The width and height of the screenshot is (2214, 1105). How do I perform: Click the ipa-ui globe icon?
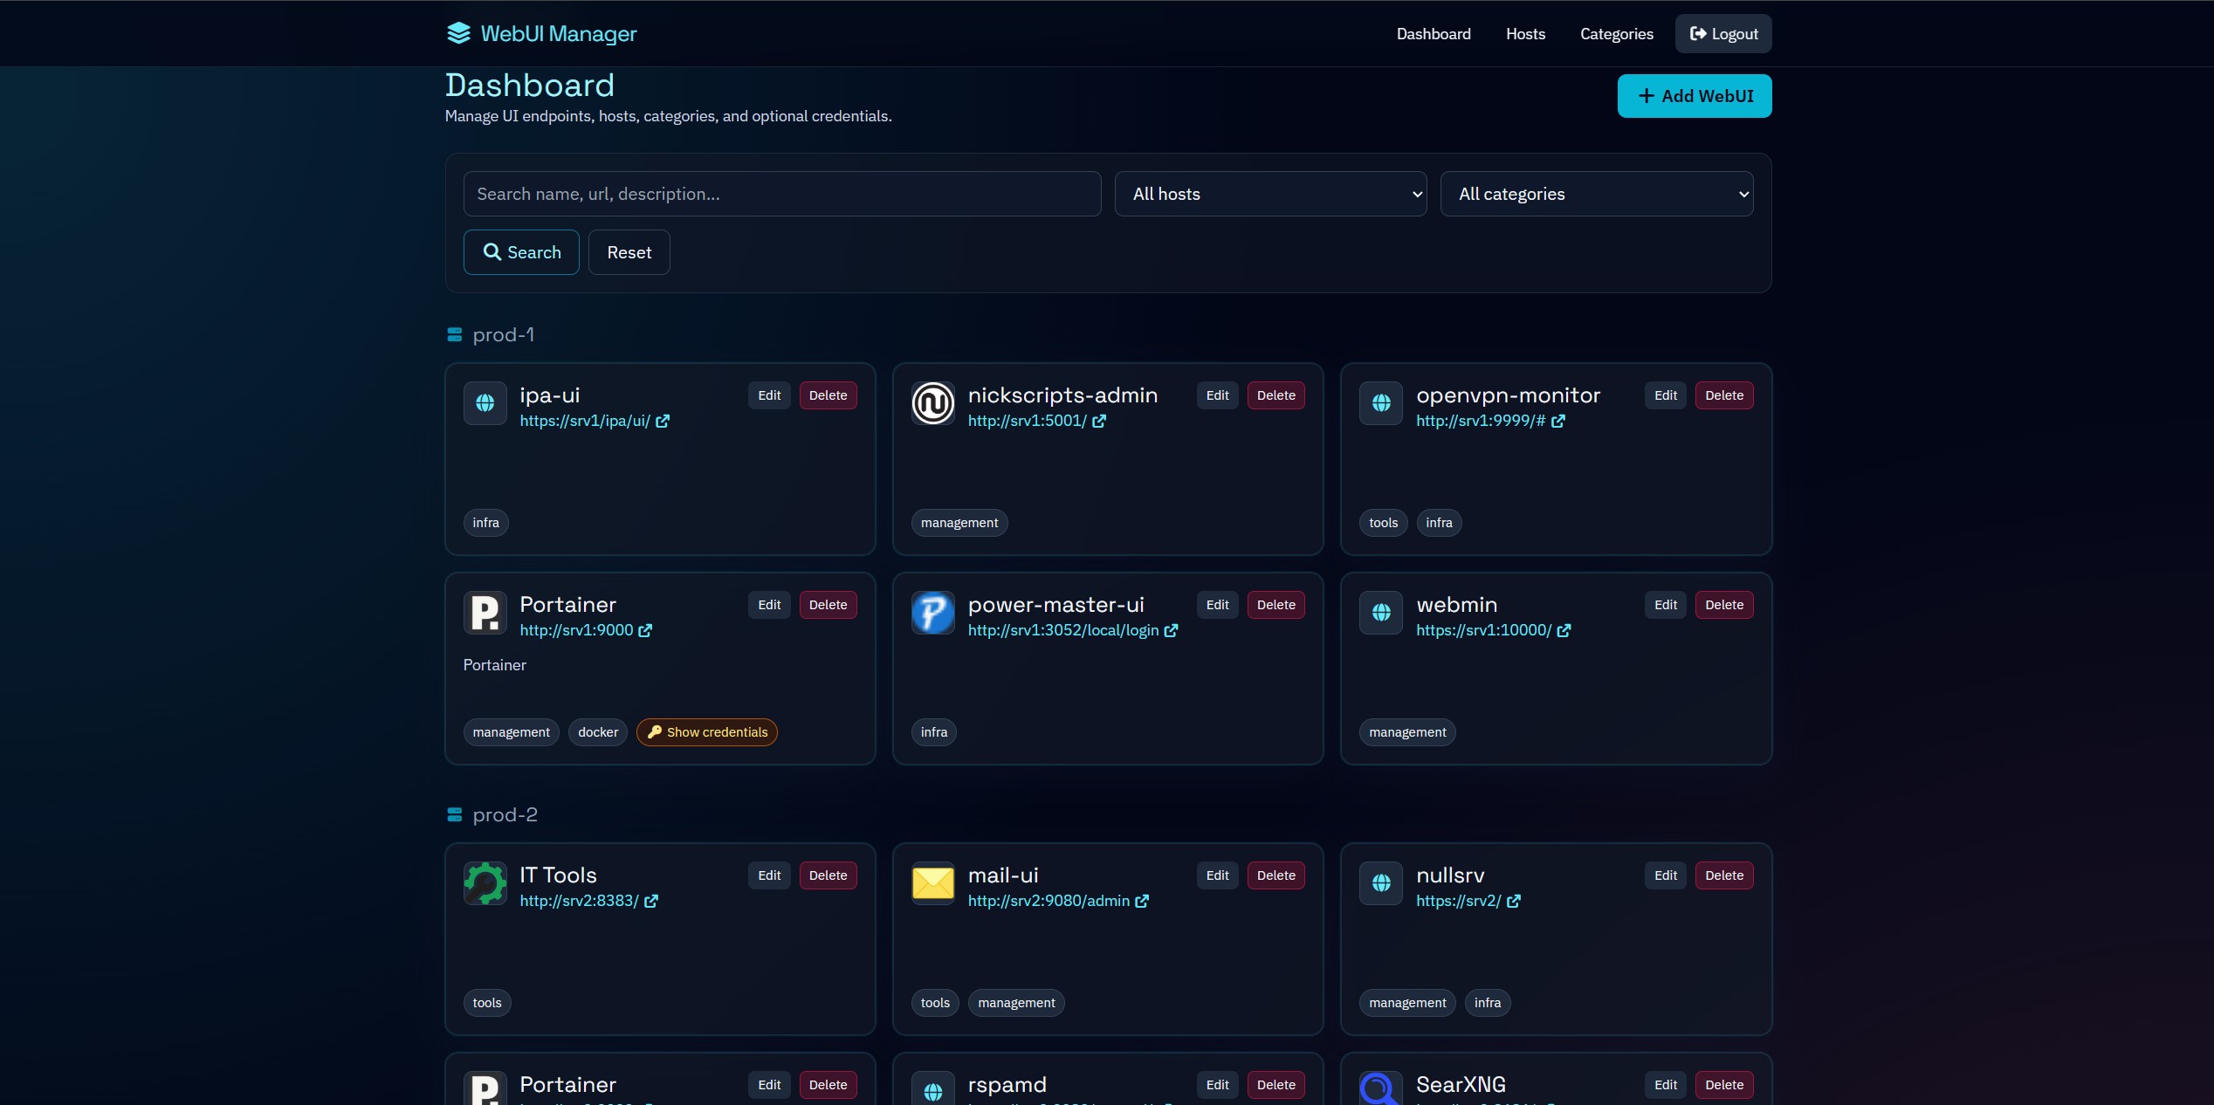click(485, 403)
